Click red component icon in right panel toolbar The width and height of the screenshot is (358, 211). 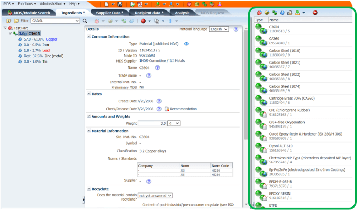(259, 13)
